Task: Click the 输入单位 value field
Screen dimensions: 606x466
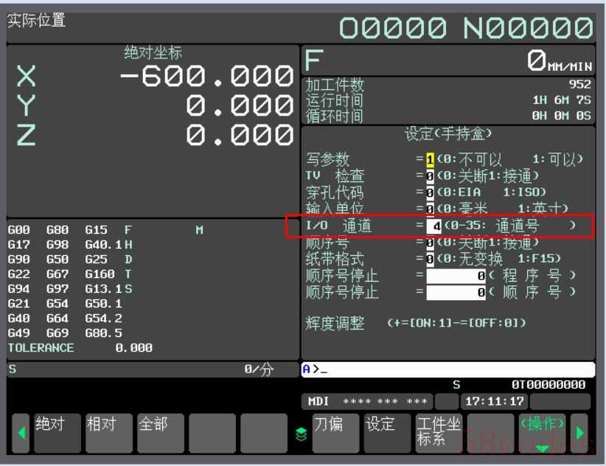Action: click(430, 209)
